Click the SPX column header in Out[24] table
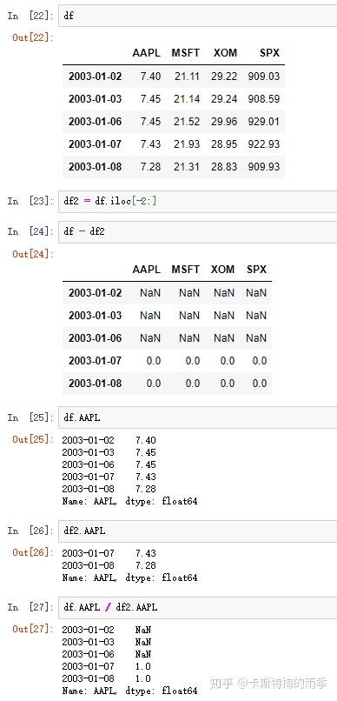 coord(256,270)
